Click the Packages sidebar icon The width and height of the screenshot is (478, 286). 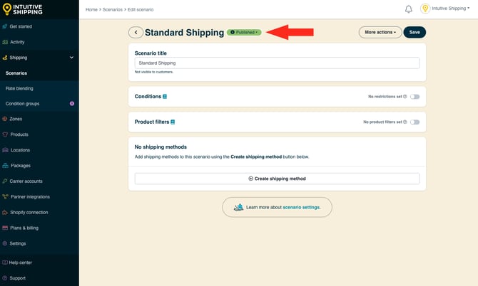tap(5, 166)
